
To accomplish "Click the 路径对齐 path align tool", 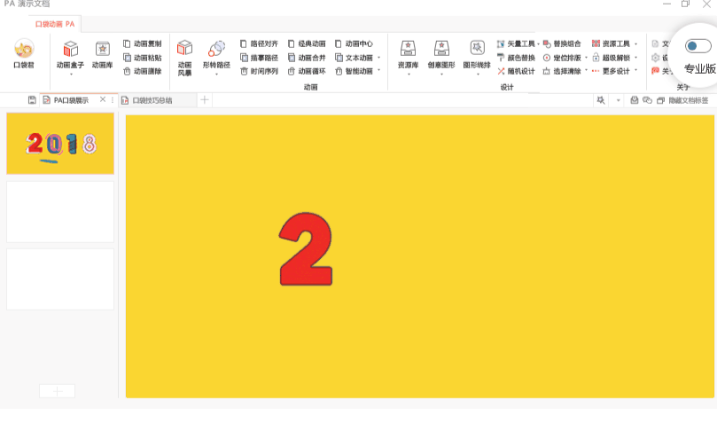I will point(259,43).
